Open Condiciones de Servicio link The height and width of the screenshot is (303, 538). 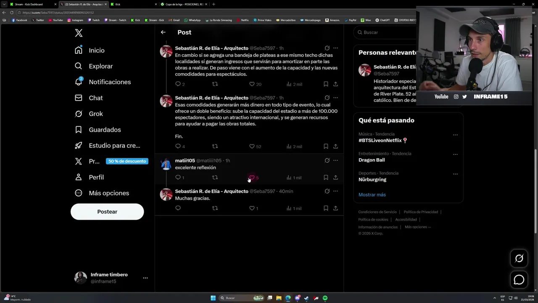[x=377, y=212]
